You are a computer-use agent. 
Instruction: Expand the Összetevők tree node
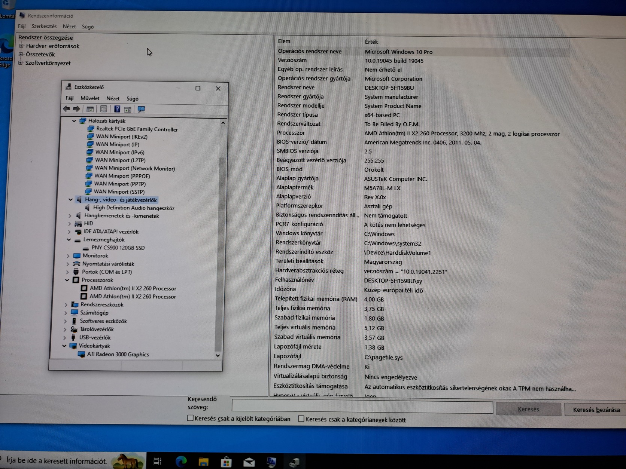pyautogui.click(x=21, y=54)
